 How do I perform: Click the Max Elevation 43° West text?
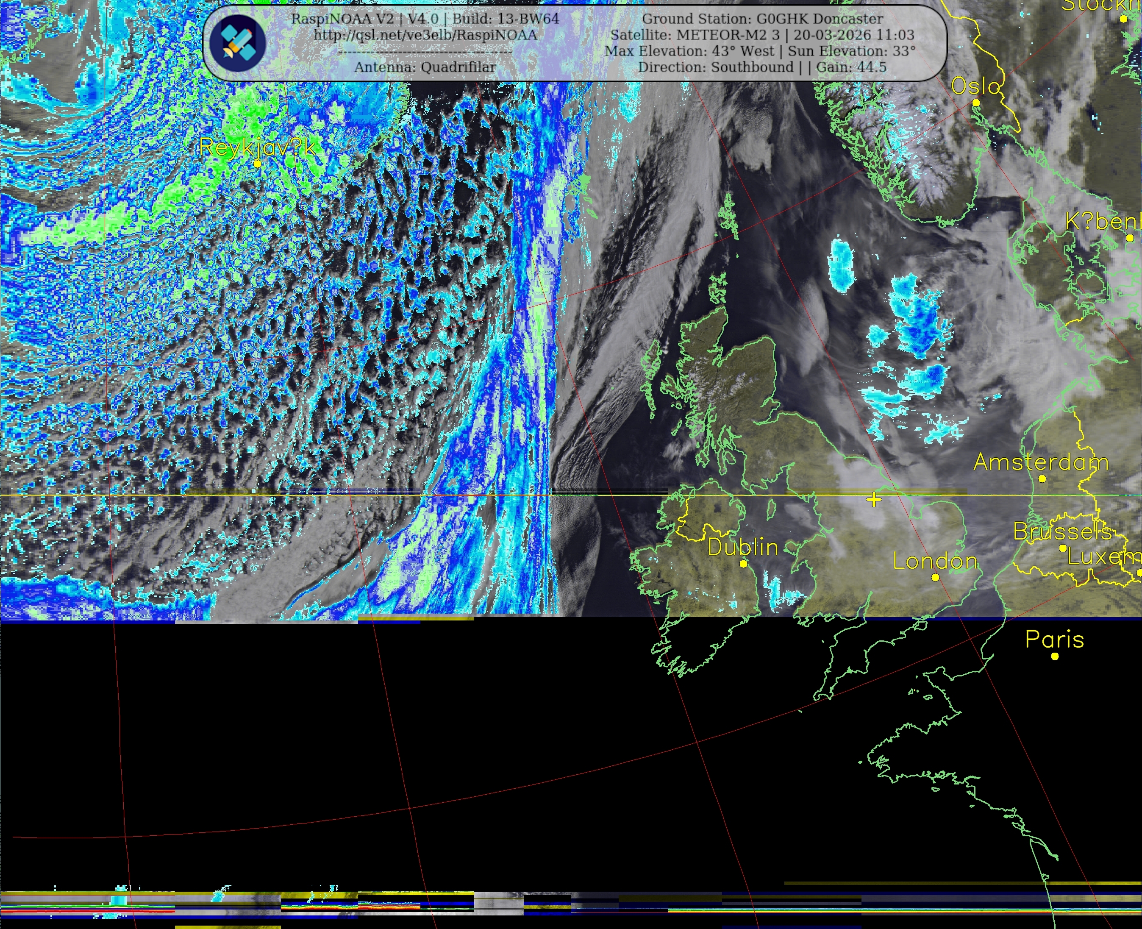click(689, 51)
